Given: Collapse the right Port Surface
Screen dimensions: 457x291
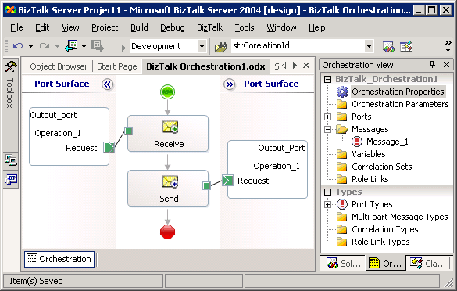Looking at the screenshot, I should coord(230,84).
